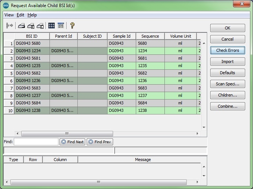Select the BSI ID cell DG0943 5682

(32, 73)
